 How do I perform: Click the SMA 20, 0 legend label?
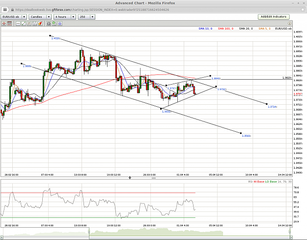(246, 29)
